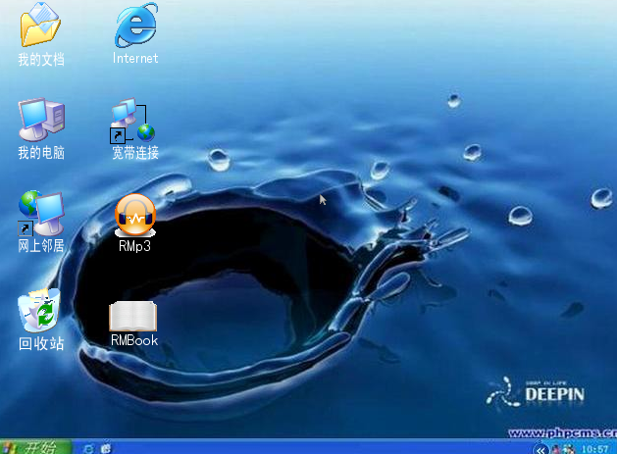Select the 宽带连接 shortcut icon

133,120
